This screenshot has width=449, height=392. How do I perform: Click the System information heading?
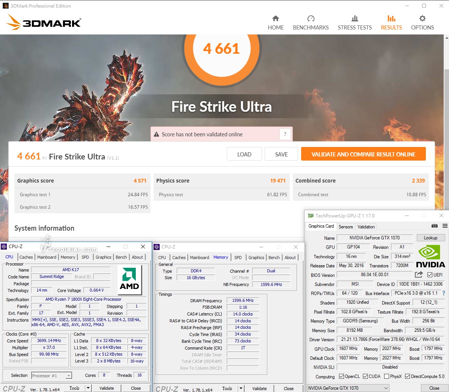click(x=44, y=228)
